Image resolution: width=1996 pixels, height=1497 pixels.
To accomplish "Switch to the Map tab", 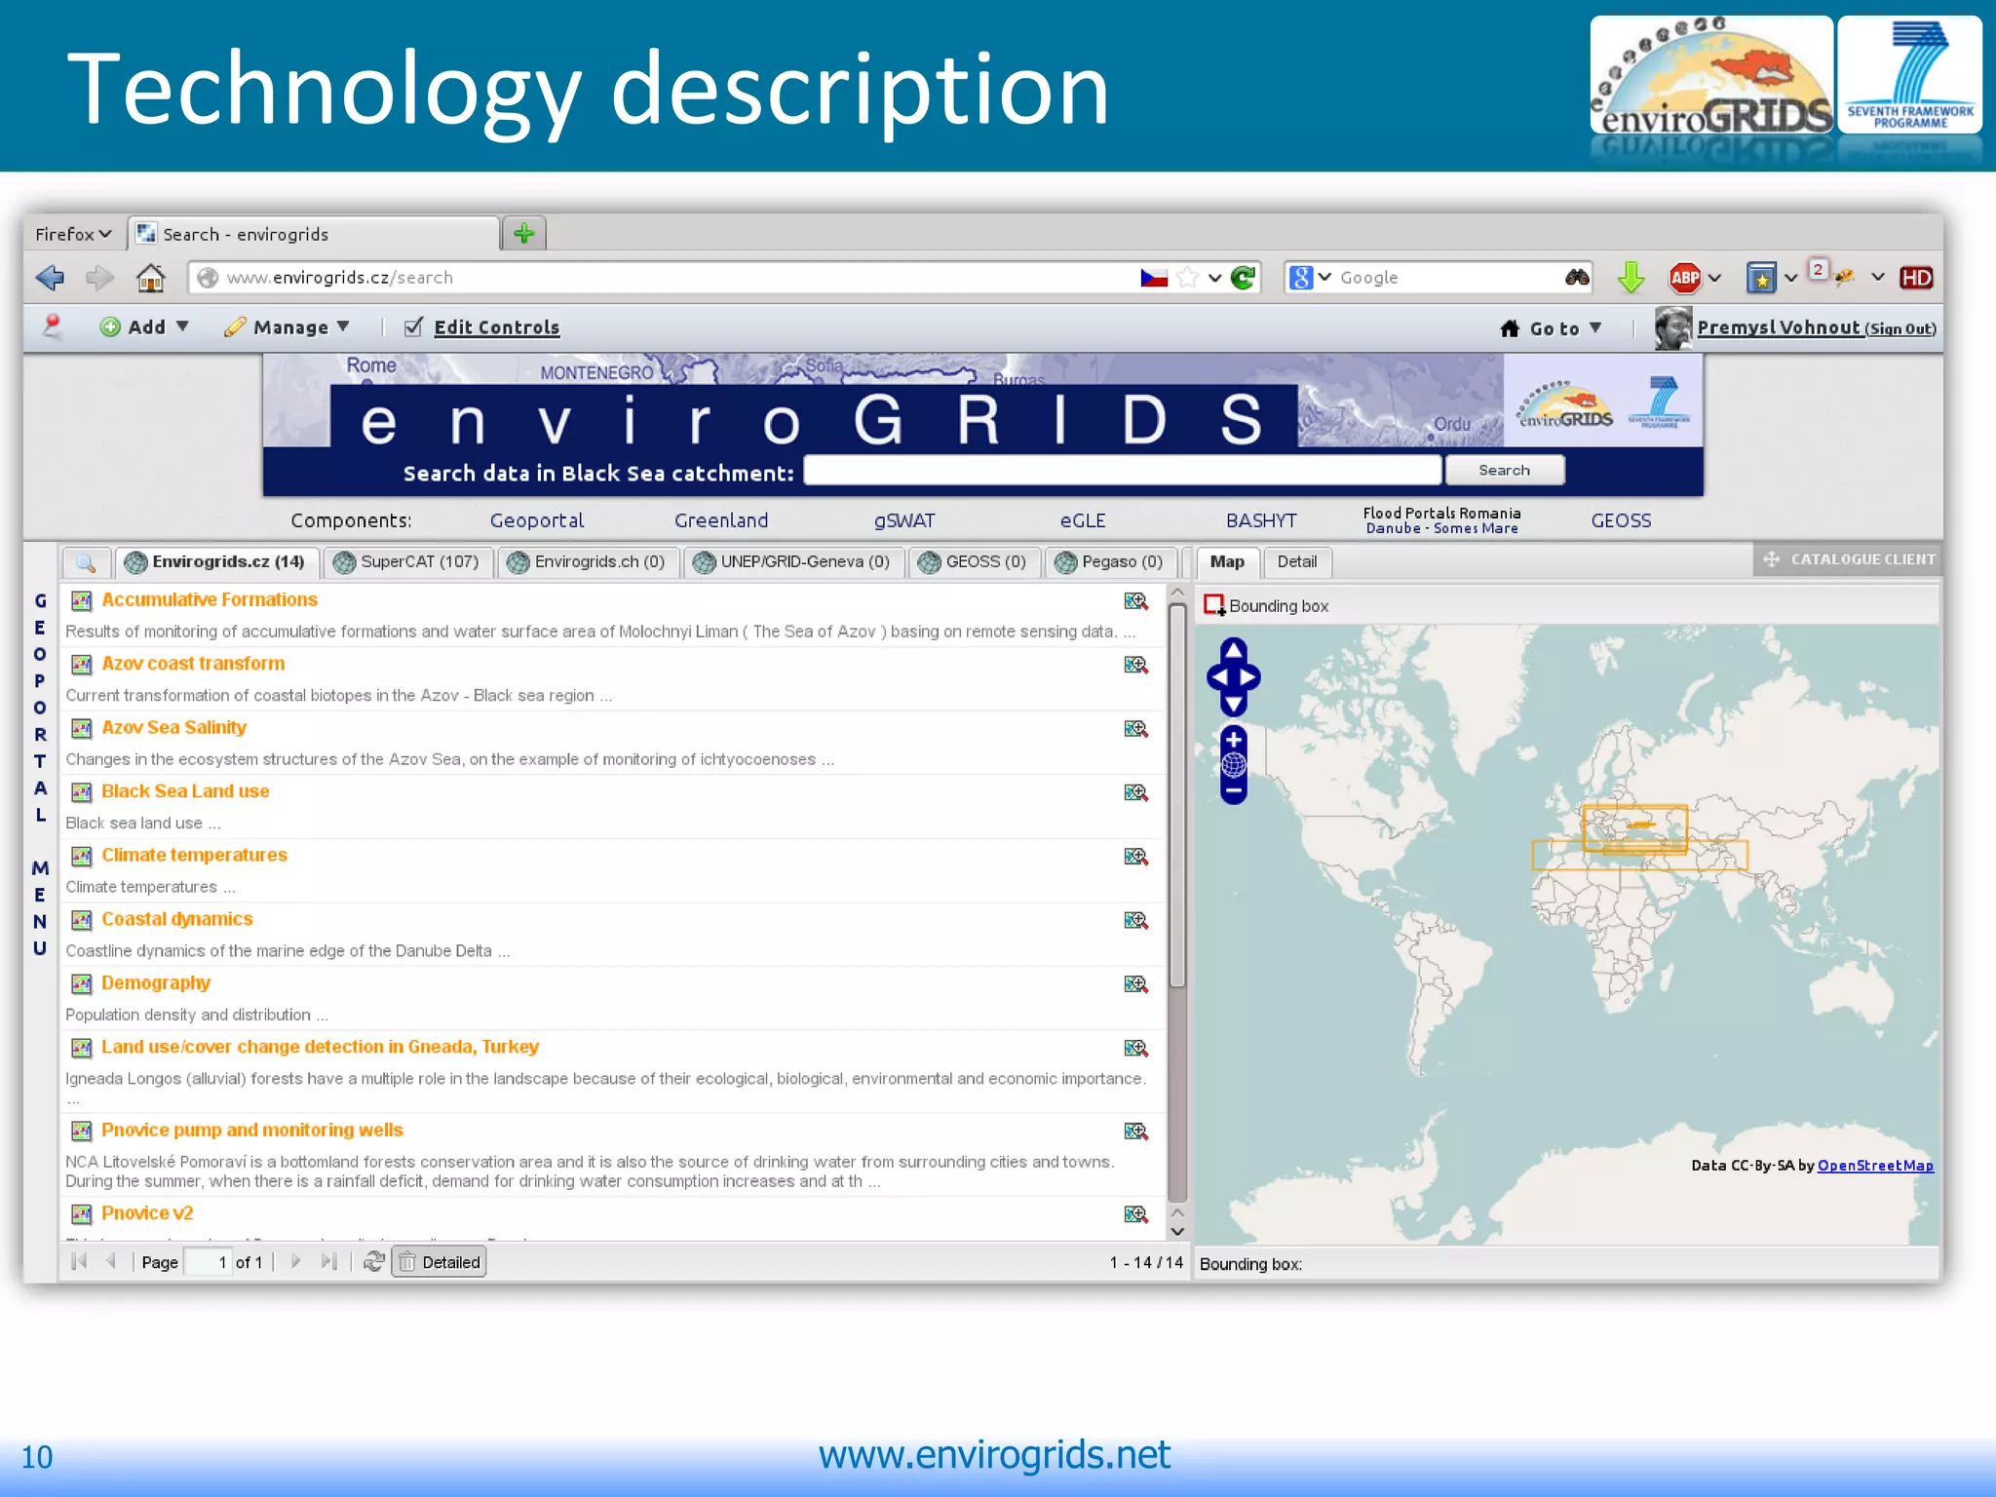I will [x=1227, y=562].
